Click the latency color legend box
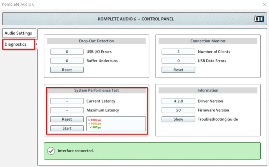Screen dimensions: 269x167 [116, 124]
